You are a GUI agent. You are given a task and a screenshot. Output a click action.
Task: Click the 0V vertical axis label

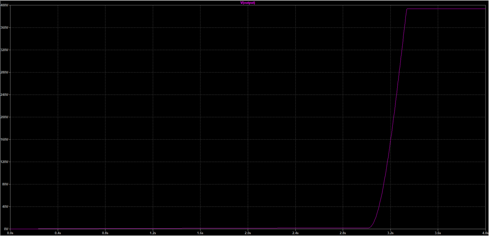(x=6, y=229)
